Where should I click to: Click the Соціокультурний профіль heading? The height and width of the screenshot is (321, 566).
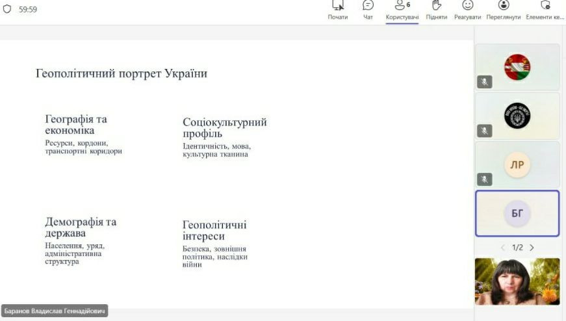225,128
